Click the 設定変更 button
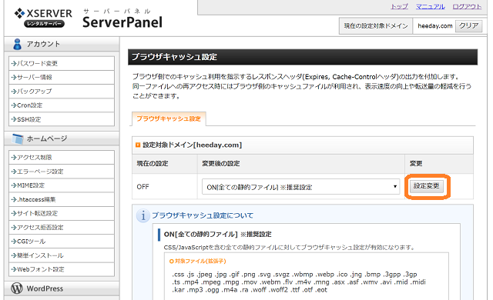The height and width of the screenshot is (300, 493). click(x=427, y=186)
